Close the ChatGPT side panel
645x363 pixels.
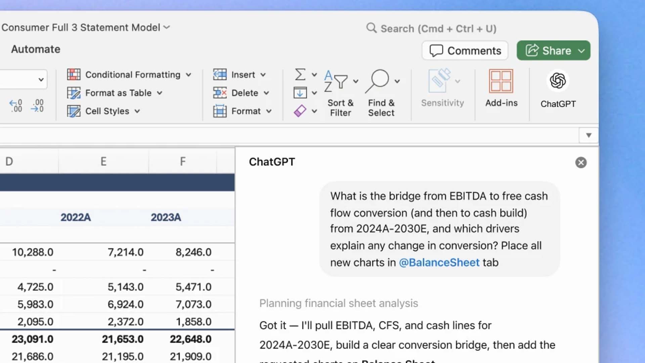point(580,163)
